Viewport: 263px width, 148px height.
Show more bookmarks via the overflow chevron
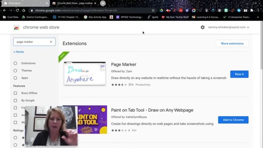[x=258, y=17]
